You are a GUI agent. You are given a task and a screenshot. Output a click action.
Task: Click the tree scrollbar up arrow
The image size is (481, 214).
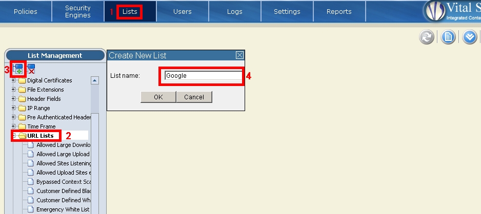point(94,80)
